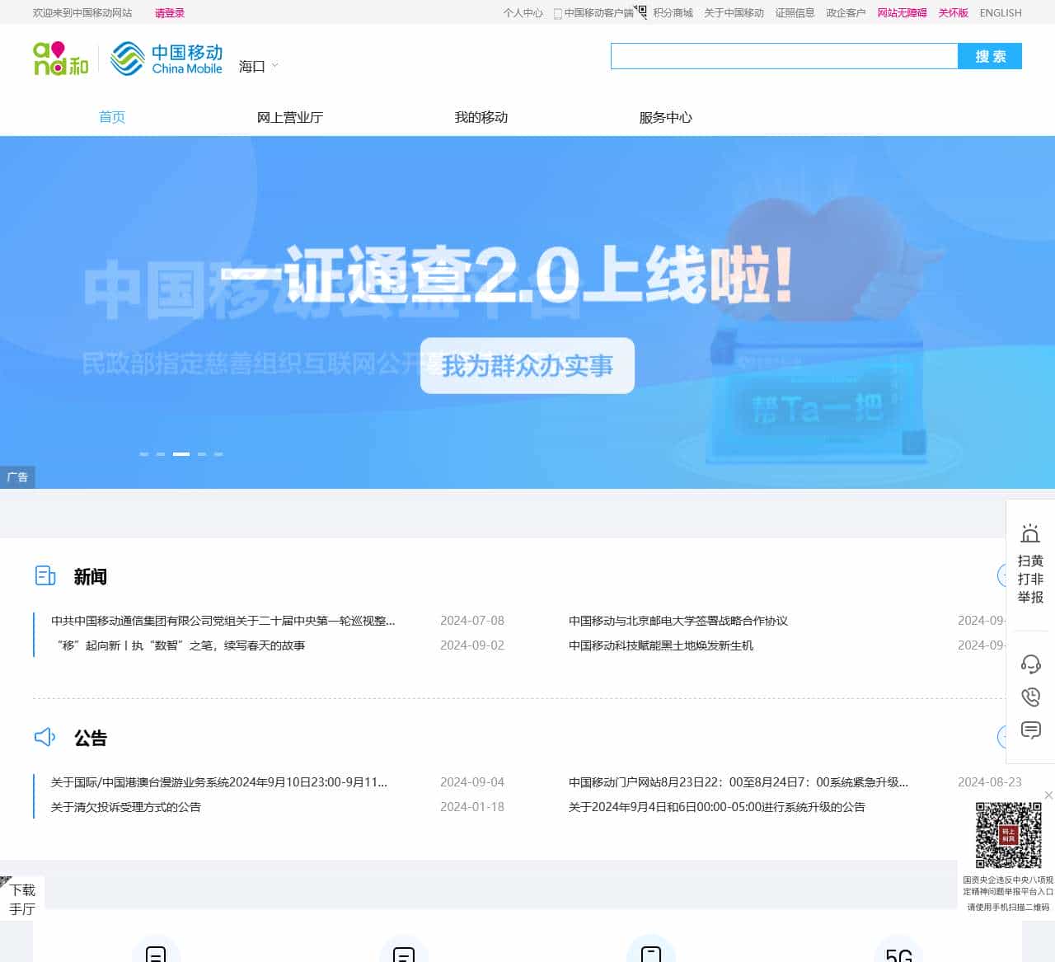This screenshot has height=962, width=1055.
Task: Open news '移起向新 执数智之笔'
Action: coord(180,645)
